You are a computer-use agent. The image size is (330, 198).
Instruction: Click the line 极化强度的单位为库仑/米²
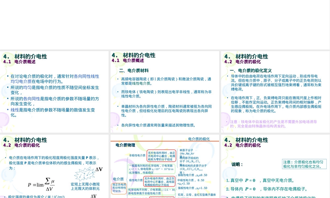(36, 197)
